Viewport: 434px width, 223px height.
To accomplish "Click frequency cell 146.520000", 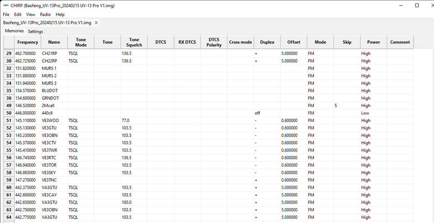I will click(x=27, y=106).
